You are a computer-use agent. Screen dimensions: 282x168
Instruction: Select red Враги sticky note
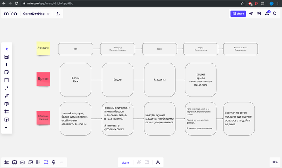[x=43, y=79]
